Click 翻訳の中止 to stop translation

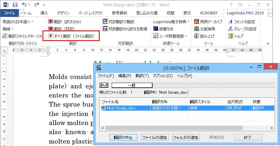pos(123,138)
